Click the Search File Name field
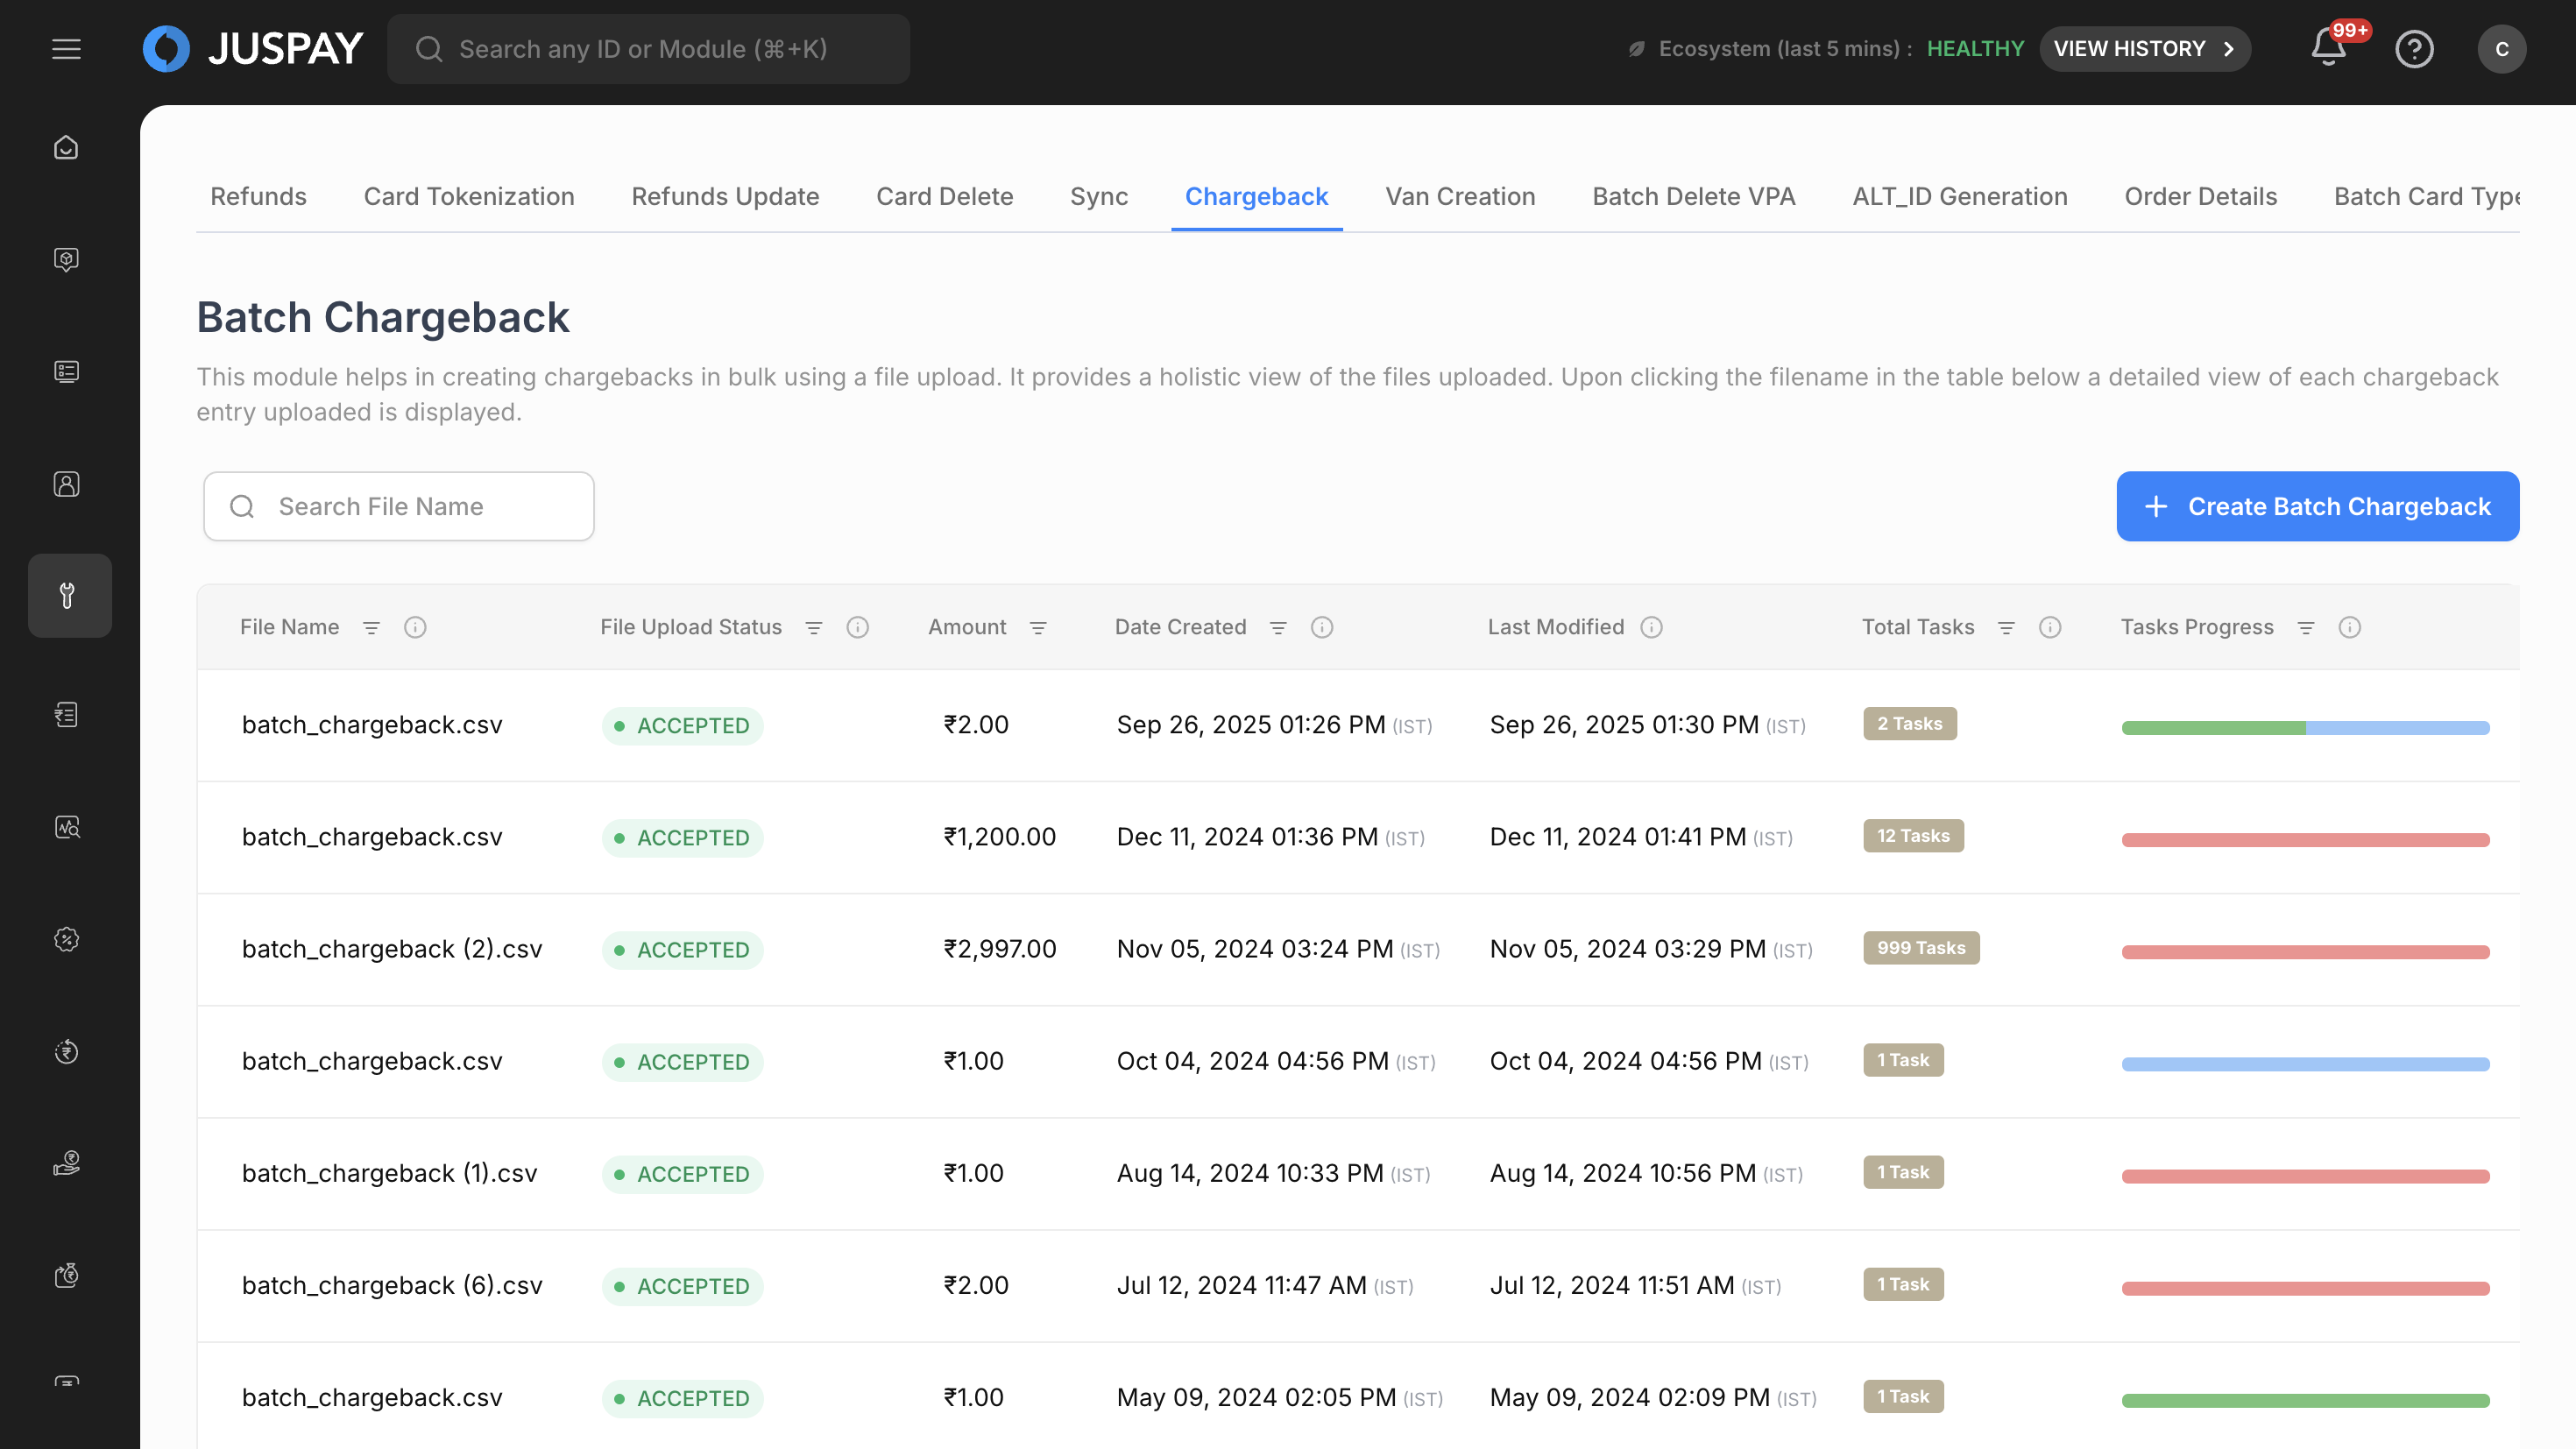This screenshot has width=2576, height=1449. [399, 506]
